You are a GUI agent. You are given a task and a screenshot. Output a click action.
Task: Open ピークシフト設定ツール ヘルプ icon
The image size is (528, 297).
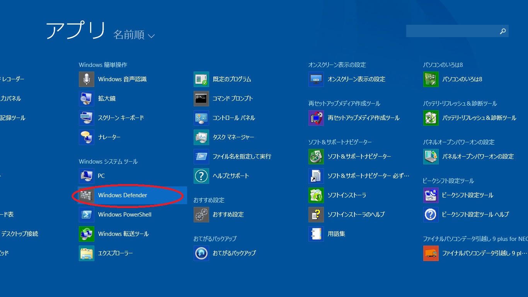coord(431,215)
